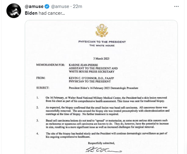Screen dimensions: 187x154
Task: Click the blue verified badge icon
Action: pos(47,6)
